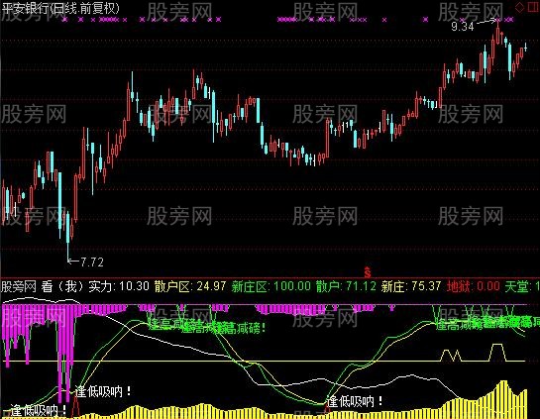Click the 7.72 low price label
The image size is (540, 419).
[x=91, y=262]
